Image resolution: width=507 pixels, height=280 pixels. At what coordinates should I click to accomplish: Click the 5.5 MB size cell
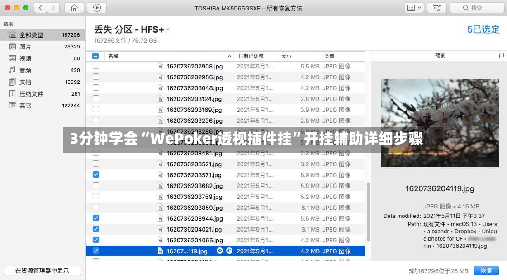pos(310,66)
